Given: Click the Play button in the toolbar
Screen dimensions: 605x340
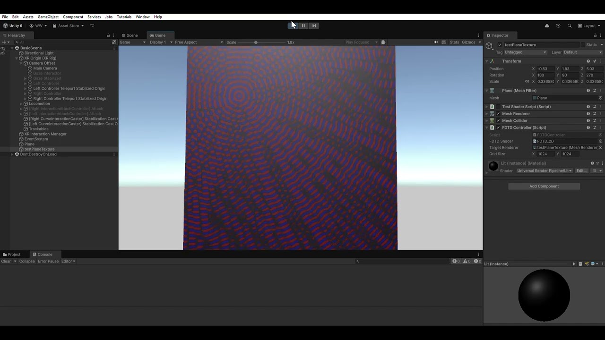Looking at the screenshot, I should [x=293, y=25].
